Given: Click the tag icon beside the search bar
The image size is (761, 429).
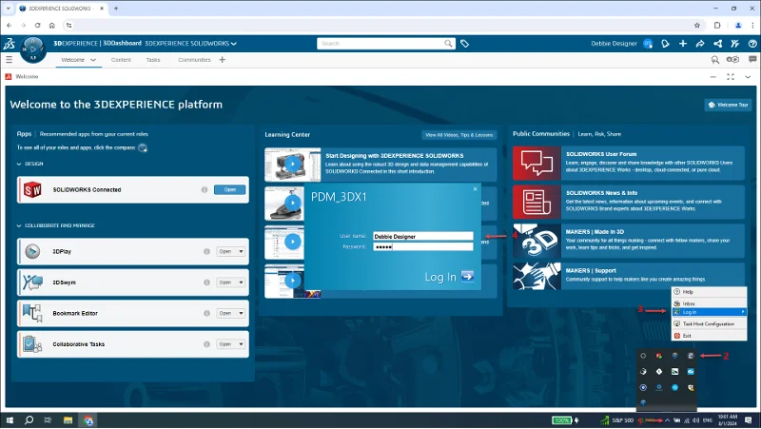Looking at the screenshot, I should pyautogui.click(x=464, y=44).
